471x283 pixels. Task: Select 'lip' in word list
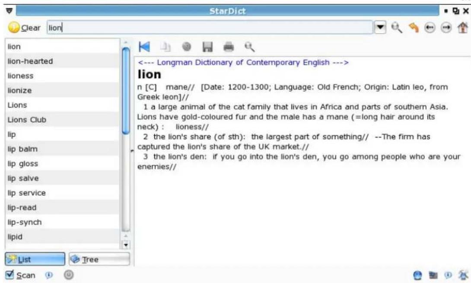pos(62,134)
